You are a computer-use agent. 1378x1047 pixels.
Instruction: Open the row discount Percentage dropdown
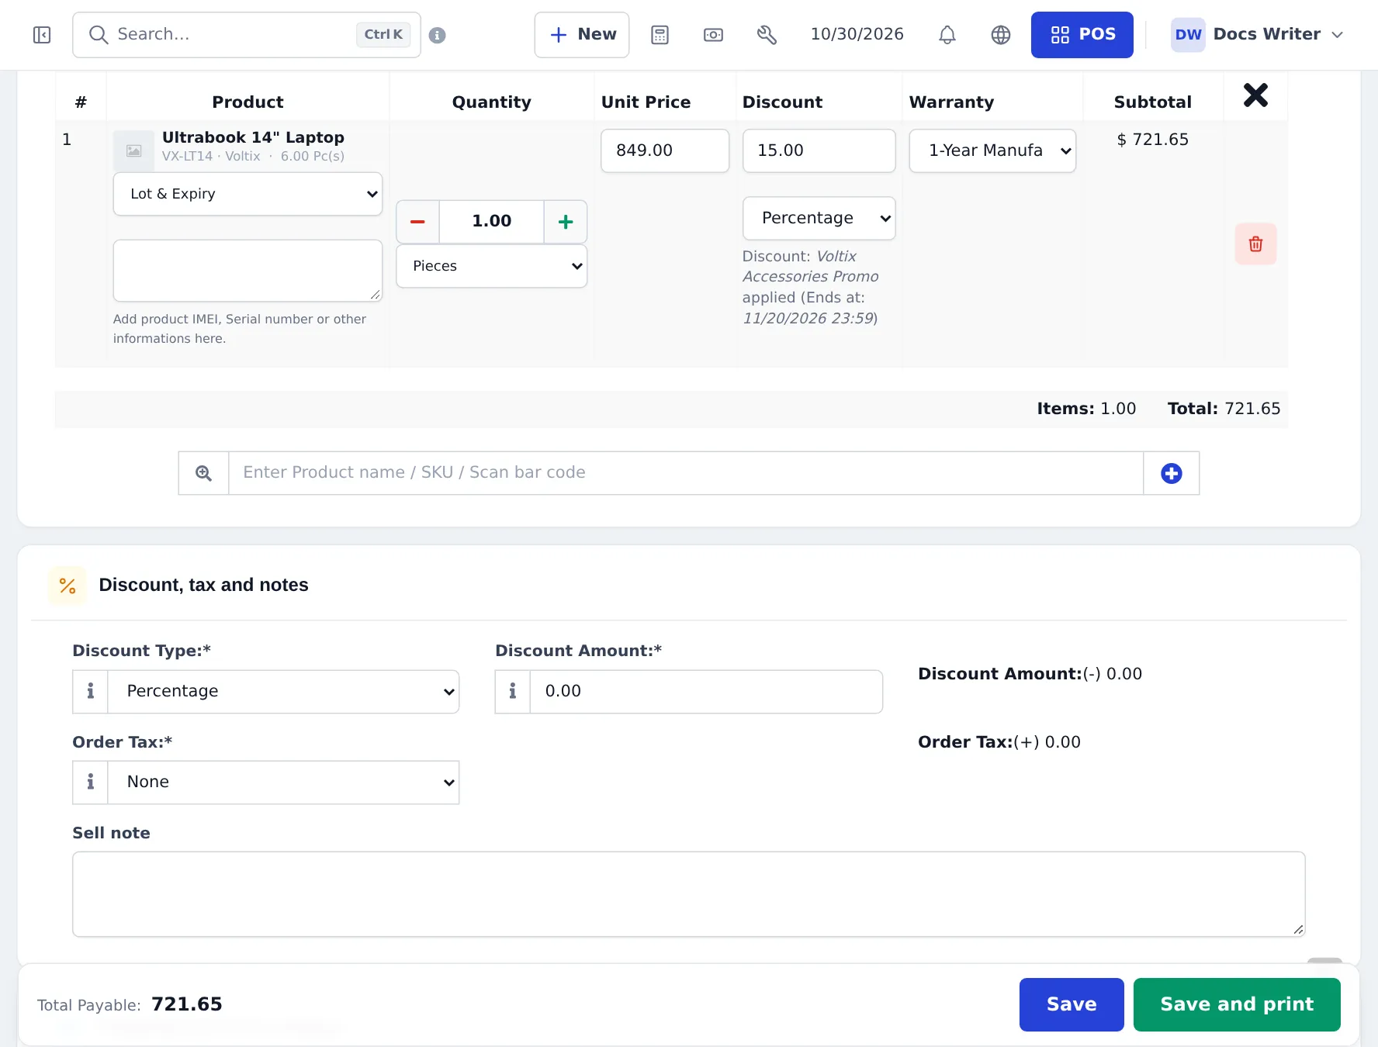pyautogui.click(x=819, y=218)
